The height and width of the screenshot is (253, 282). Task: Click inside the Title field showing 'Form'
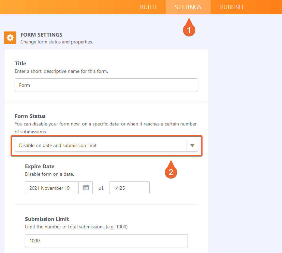[106, 84]
